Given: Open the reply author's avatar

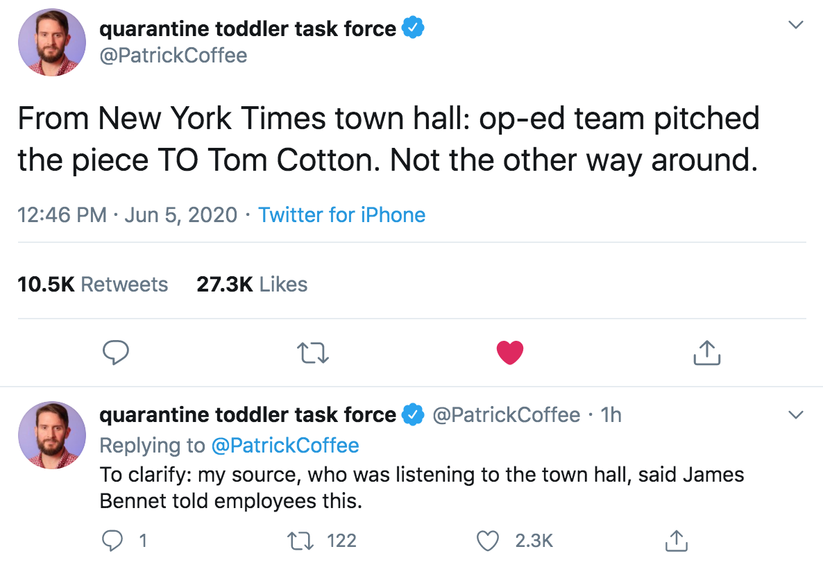Looking at the screenshot, I should pos(51,434).
